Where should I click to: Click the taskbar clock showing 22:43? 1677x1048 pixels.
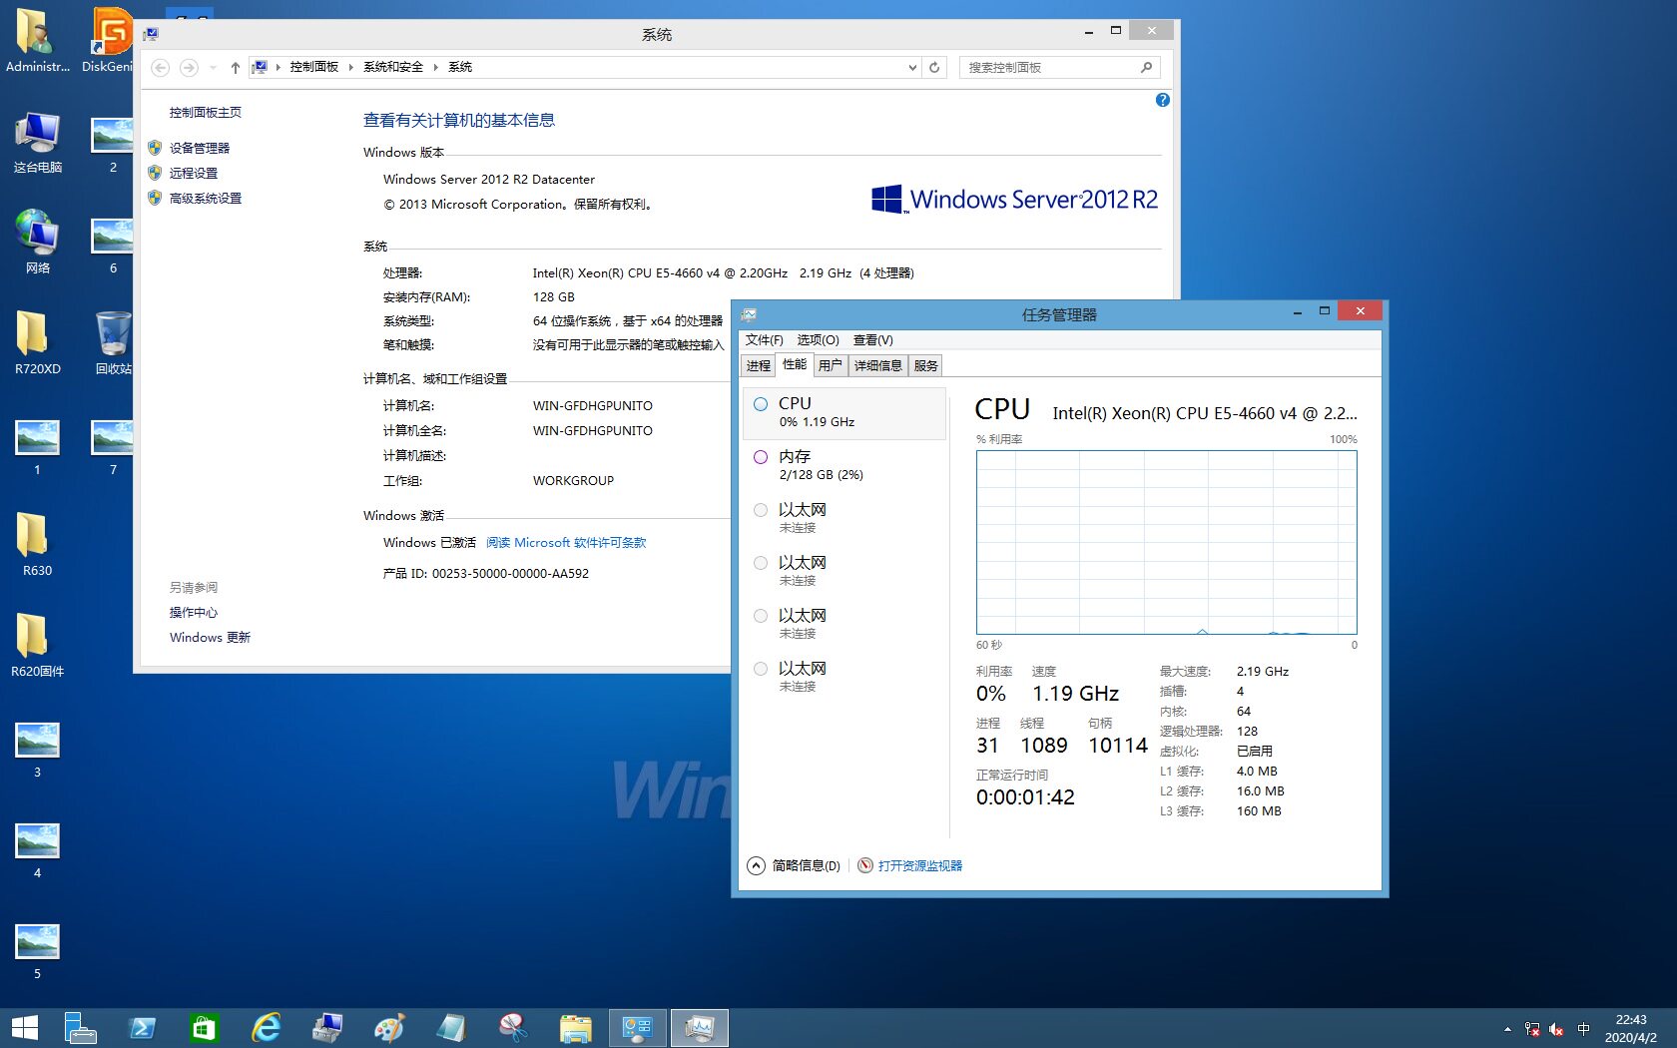pyautogui.click(x=1631, y=1029)
